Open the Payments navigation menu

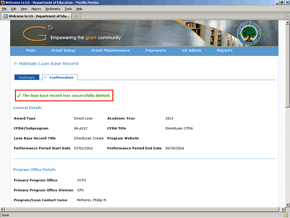[x=156, y=50]
